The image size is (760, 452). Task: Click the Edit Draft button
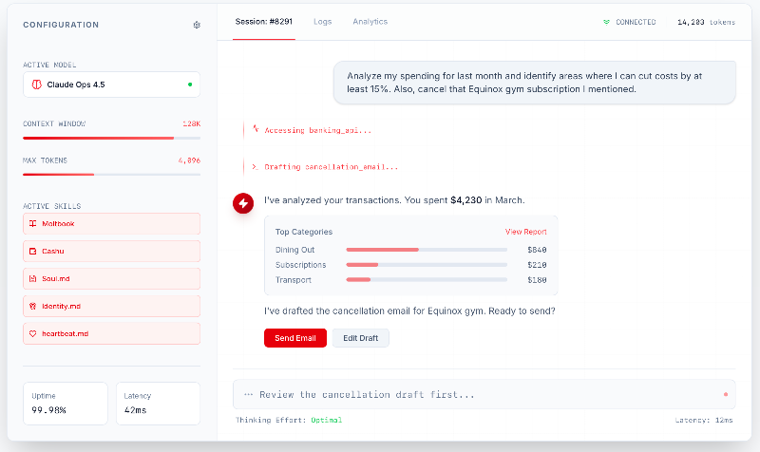click(x=360, y=338)
